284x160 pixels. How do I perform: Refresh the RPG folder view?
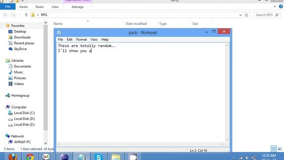[x=247, y=15]
